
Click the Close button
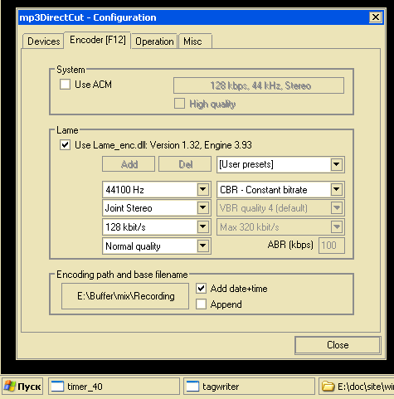tap(338, 345)
